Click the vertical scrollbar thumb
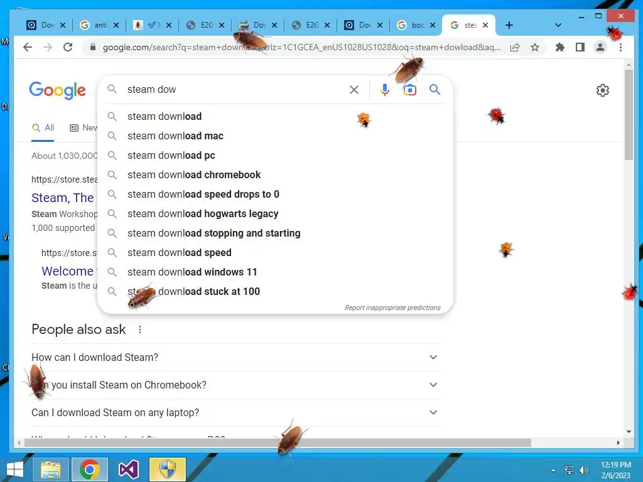This screenshot has width=643, height=482. click(629, 115)
